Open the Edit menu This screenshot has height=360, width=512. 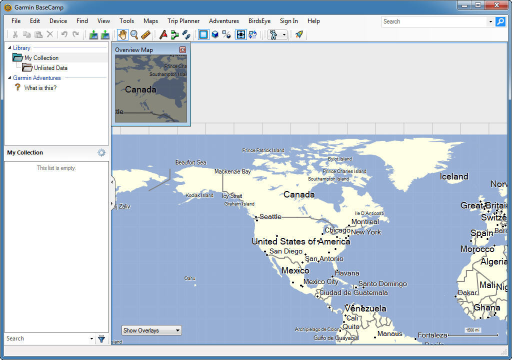pos(35,21)
